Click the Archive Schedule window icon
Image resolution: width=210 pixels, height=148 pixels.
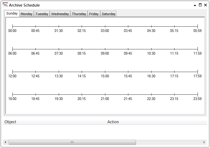pos(5,5)
